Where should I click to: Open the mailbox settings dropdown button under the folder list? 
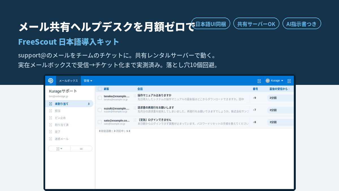pos(59,149)
